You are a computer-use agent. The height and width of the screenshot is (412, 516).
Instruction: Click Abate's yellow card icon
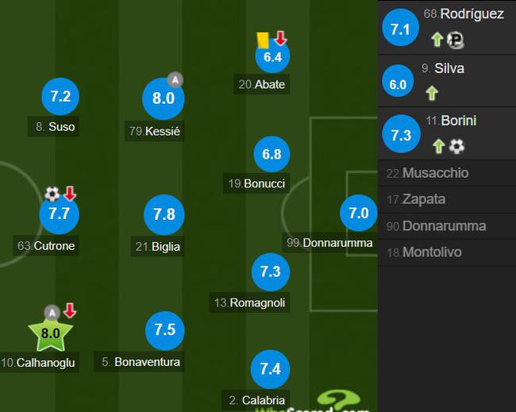[263, 40]
